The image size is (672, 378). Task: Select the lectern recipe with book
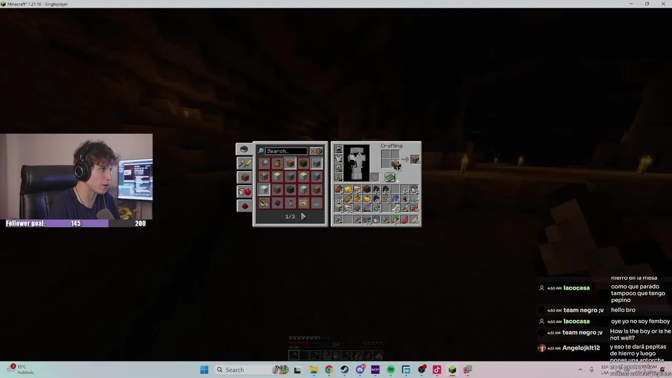point(264,203)
